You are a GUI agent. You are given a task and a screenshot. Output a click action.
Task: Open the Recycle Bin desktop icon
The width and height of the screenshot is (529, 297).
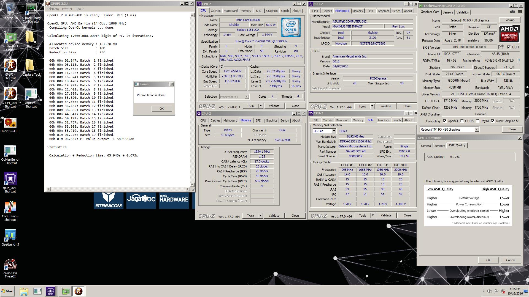point(10,11)
